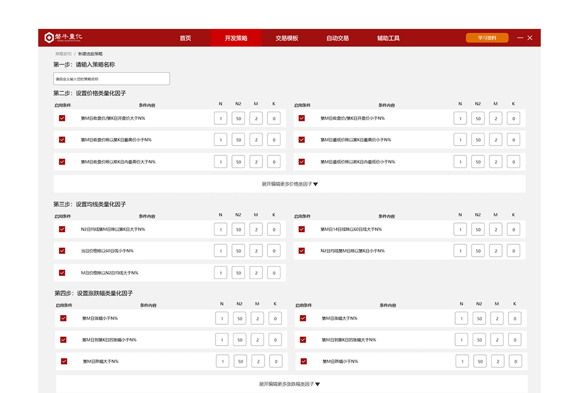Disable the 当日价格除以60日线小于N% condition

pyautogui.click(x=62, y=251)
